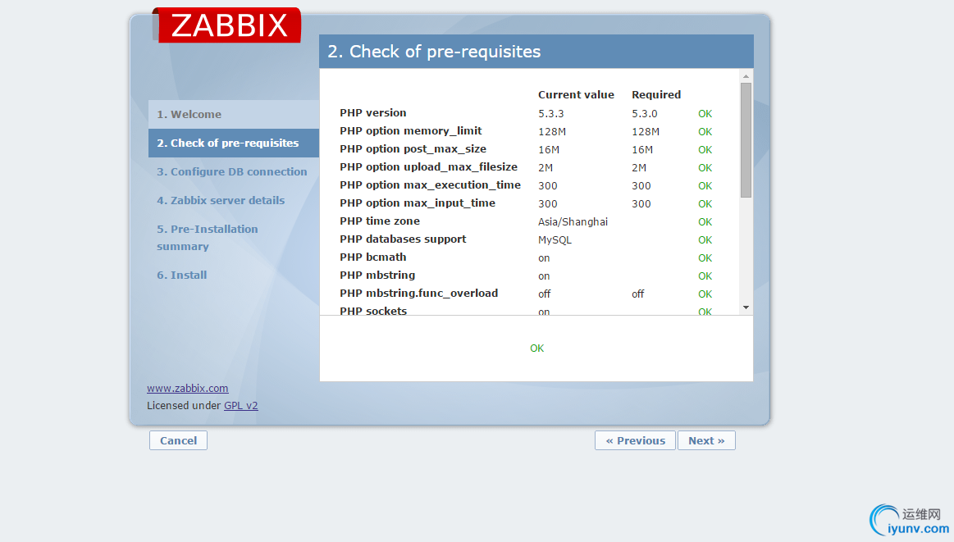This screenshot has height=542, width=954.
Task: Click PHP databases support label
Action: [x=403, y=239]
